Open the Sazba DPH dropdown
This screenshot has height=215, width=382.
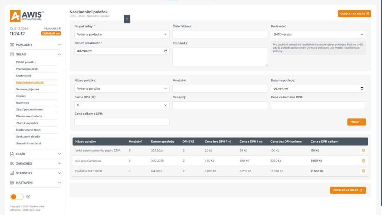[122, 105]
